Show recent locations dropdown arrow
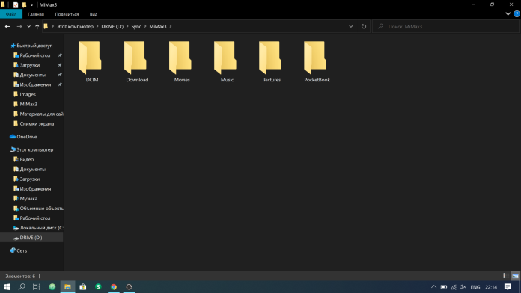This screenshot has width=521, height=293. [28, 27]
